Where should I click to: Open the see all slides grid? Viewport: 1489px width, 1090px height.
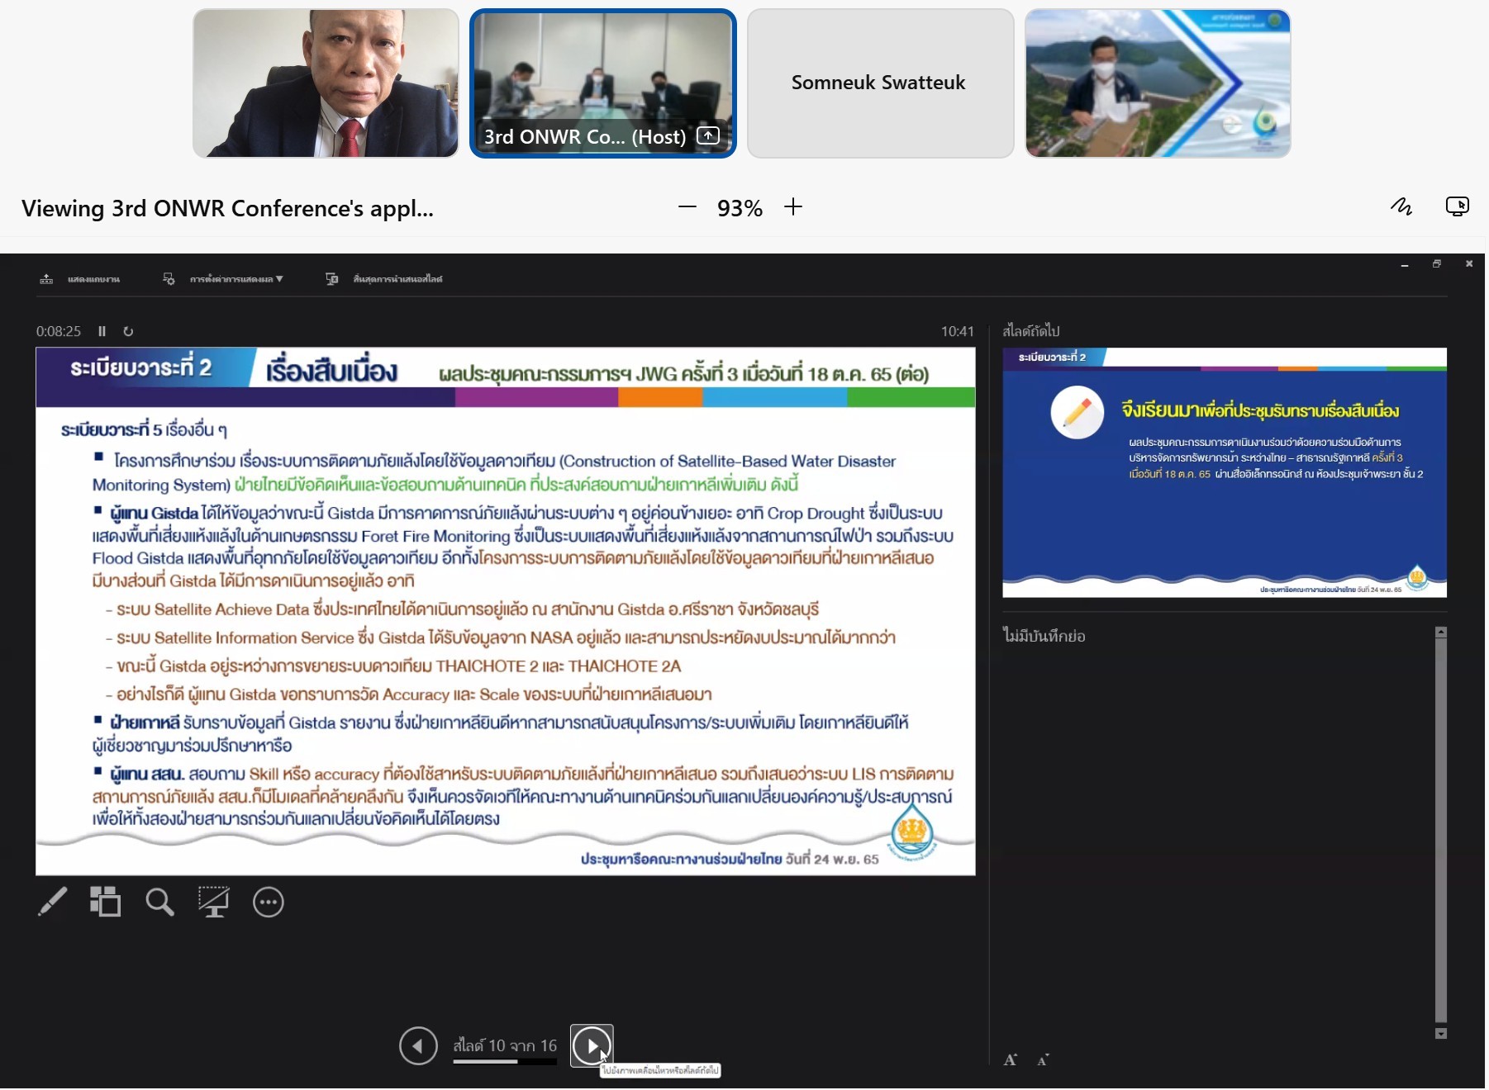105,902
